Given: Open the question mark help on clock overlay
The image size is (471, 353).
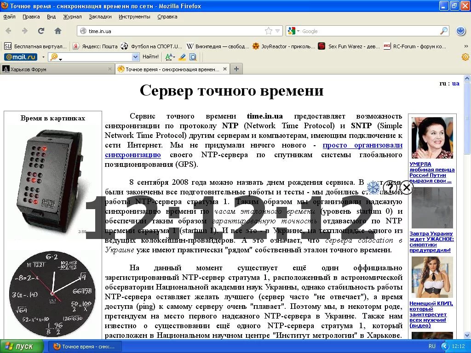Looking at the screenshot, I should (x=390, y=188).
